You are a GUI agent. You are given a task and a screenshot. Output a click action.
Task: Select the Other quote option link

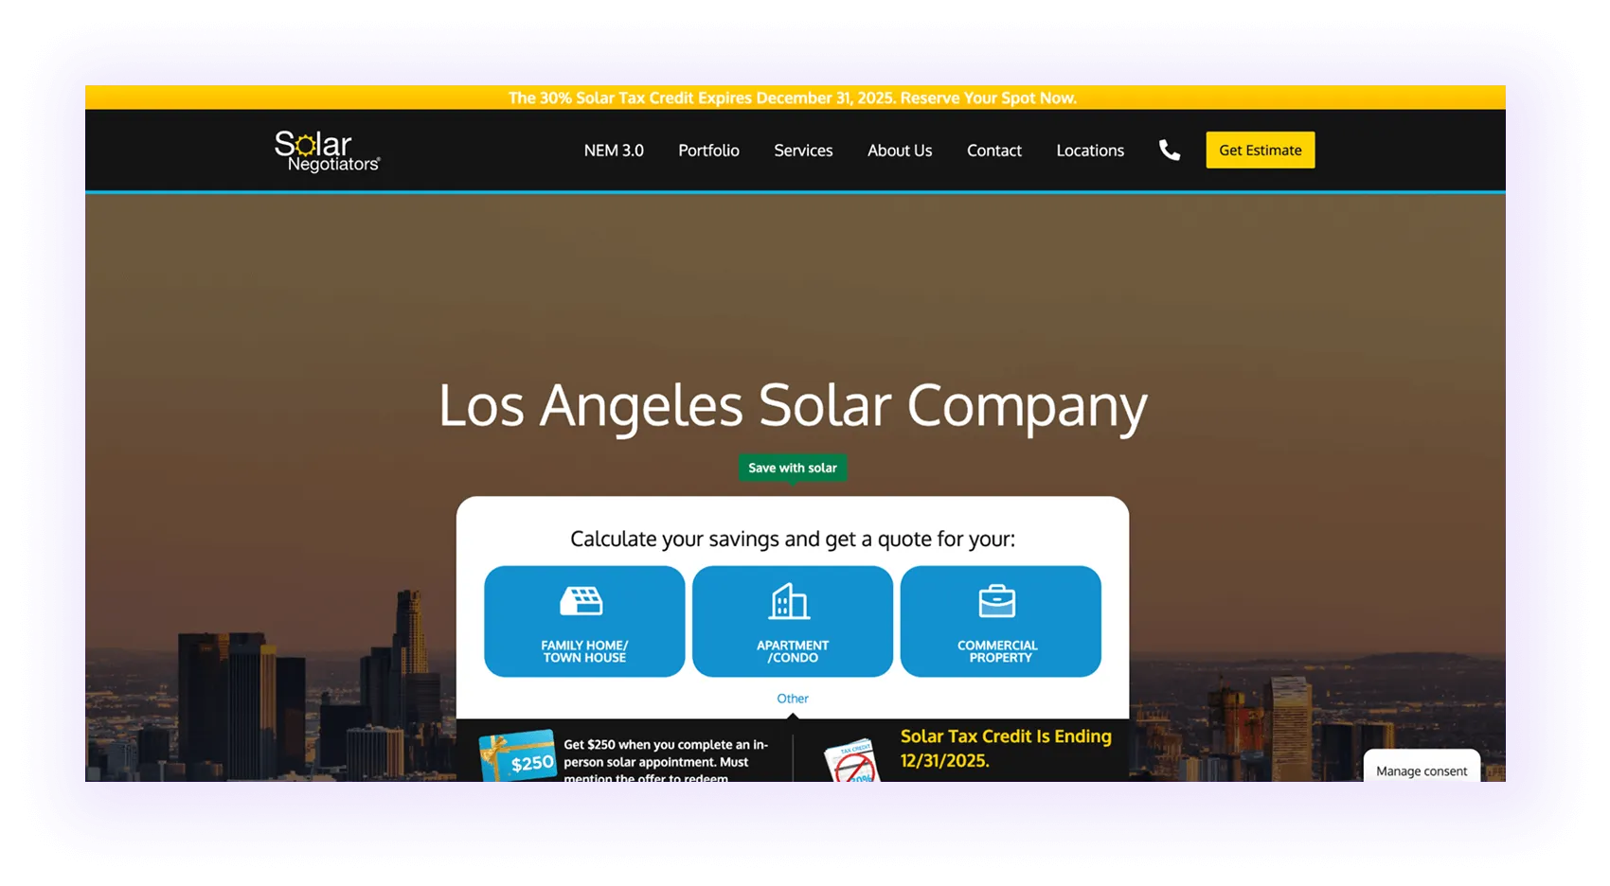point(792,698)
